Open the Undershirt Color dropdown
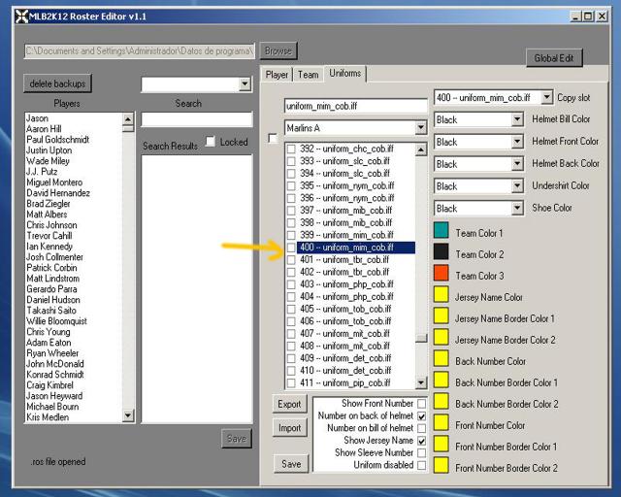The height and width of the screenshot is (497, 621). click(x=517, y=185)
